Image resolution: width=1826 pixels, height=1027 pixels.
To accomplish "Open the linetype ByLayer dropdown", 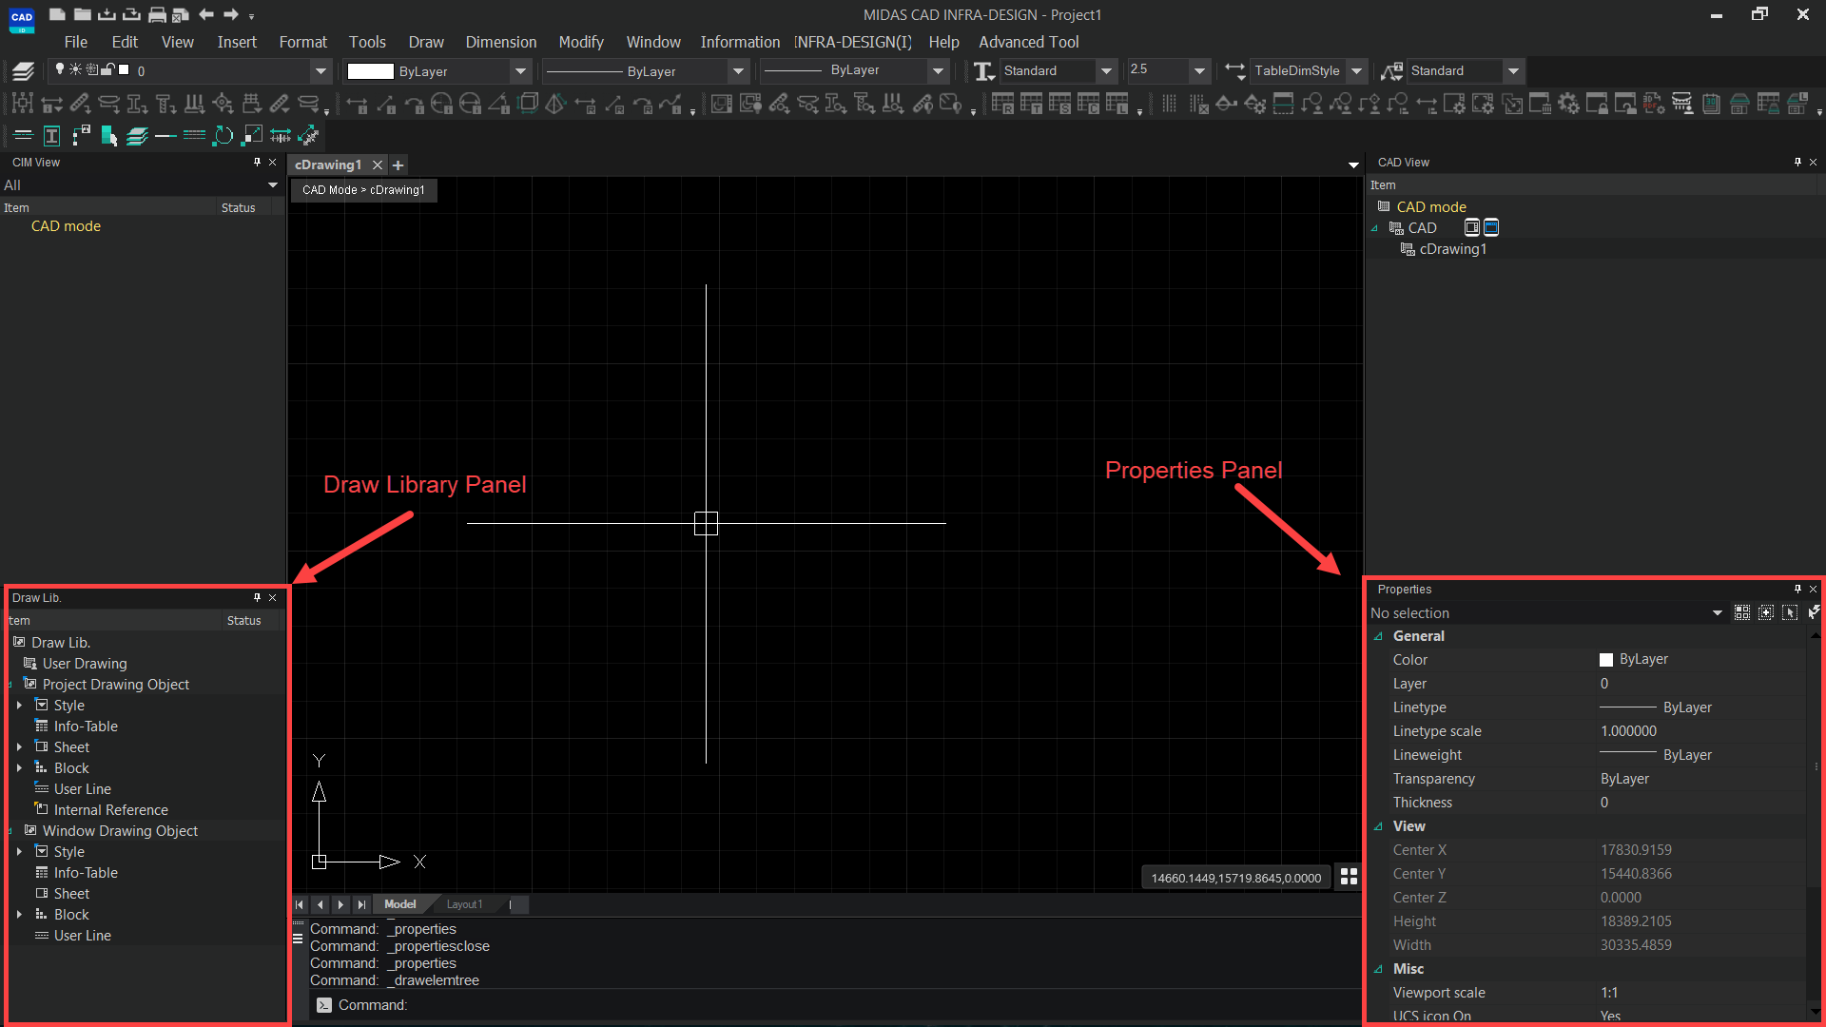I will point(738,71).
